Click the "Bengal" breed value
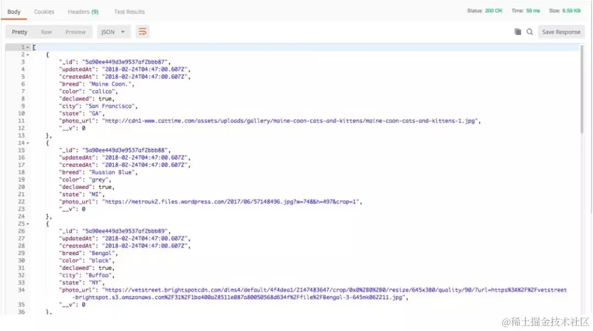 102,253
